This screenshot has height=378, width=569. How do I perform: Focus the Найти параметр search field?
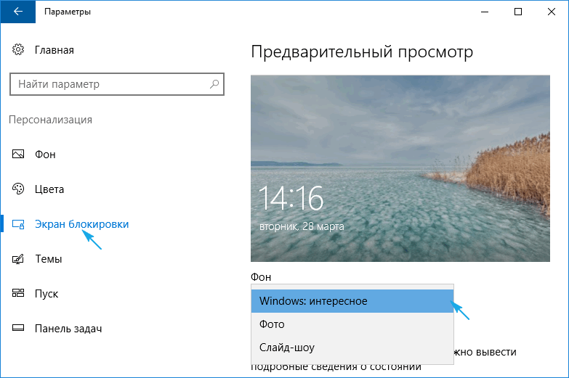(109, 84)
